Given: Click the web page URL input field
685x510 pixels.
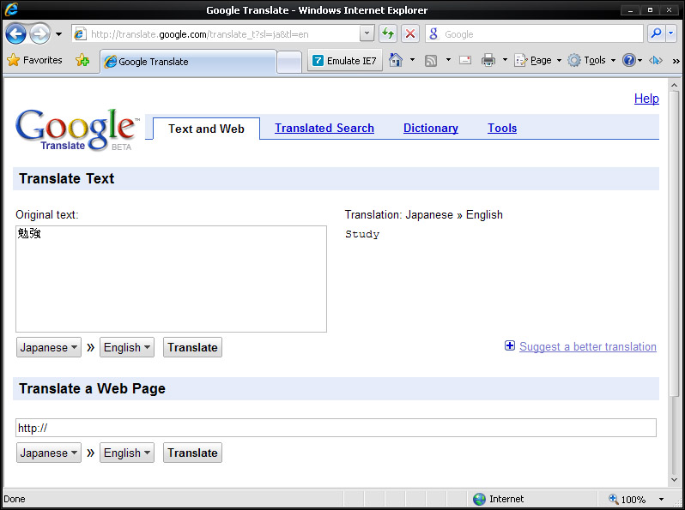Looking at the screenshot, I should [x=336, y=428].
